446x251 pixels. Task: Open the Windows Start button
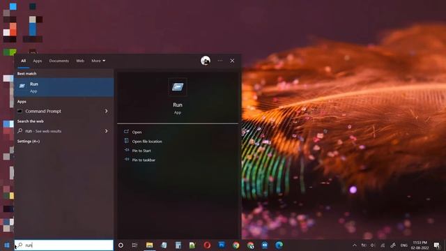tap(7, 245)
